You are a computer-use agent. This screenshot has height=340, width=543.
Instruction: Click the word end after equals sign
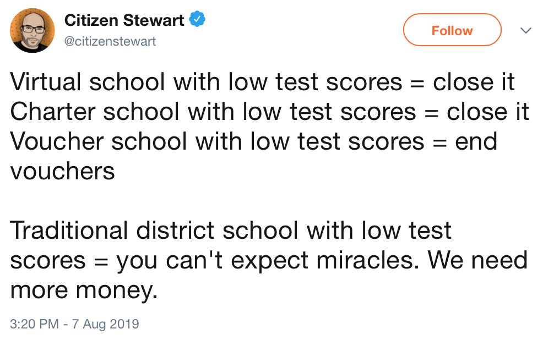[x=476, y=141]
